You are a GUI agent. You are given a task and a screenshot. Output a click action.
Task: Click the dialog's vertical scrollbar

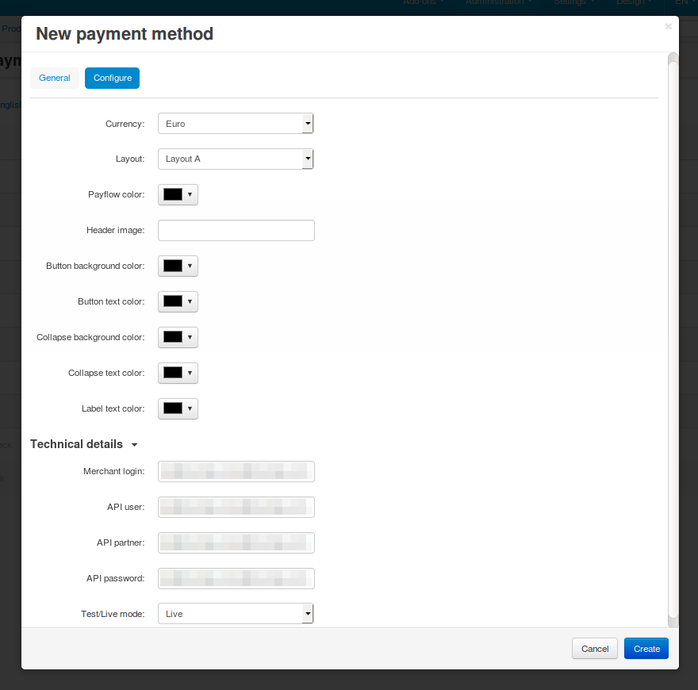(673, 339)
